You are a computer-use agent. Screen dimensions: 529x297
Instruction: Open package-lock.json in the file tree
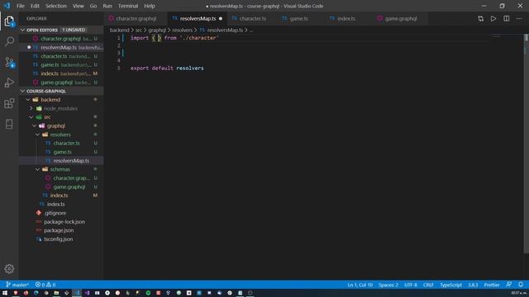pyautogui.click(x=64, y=222)
